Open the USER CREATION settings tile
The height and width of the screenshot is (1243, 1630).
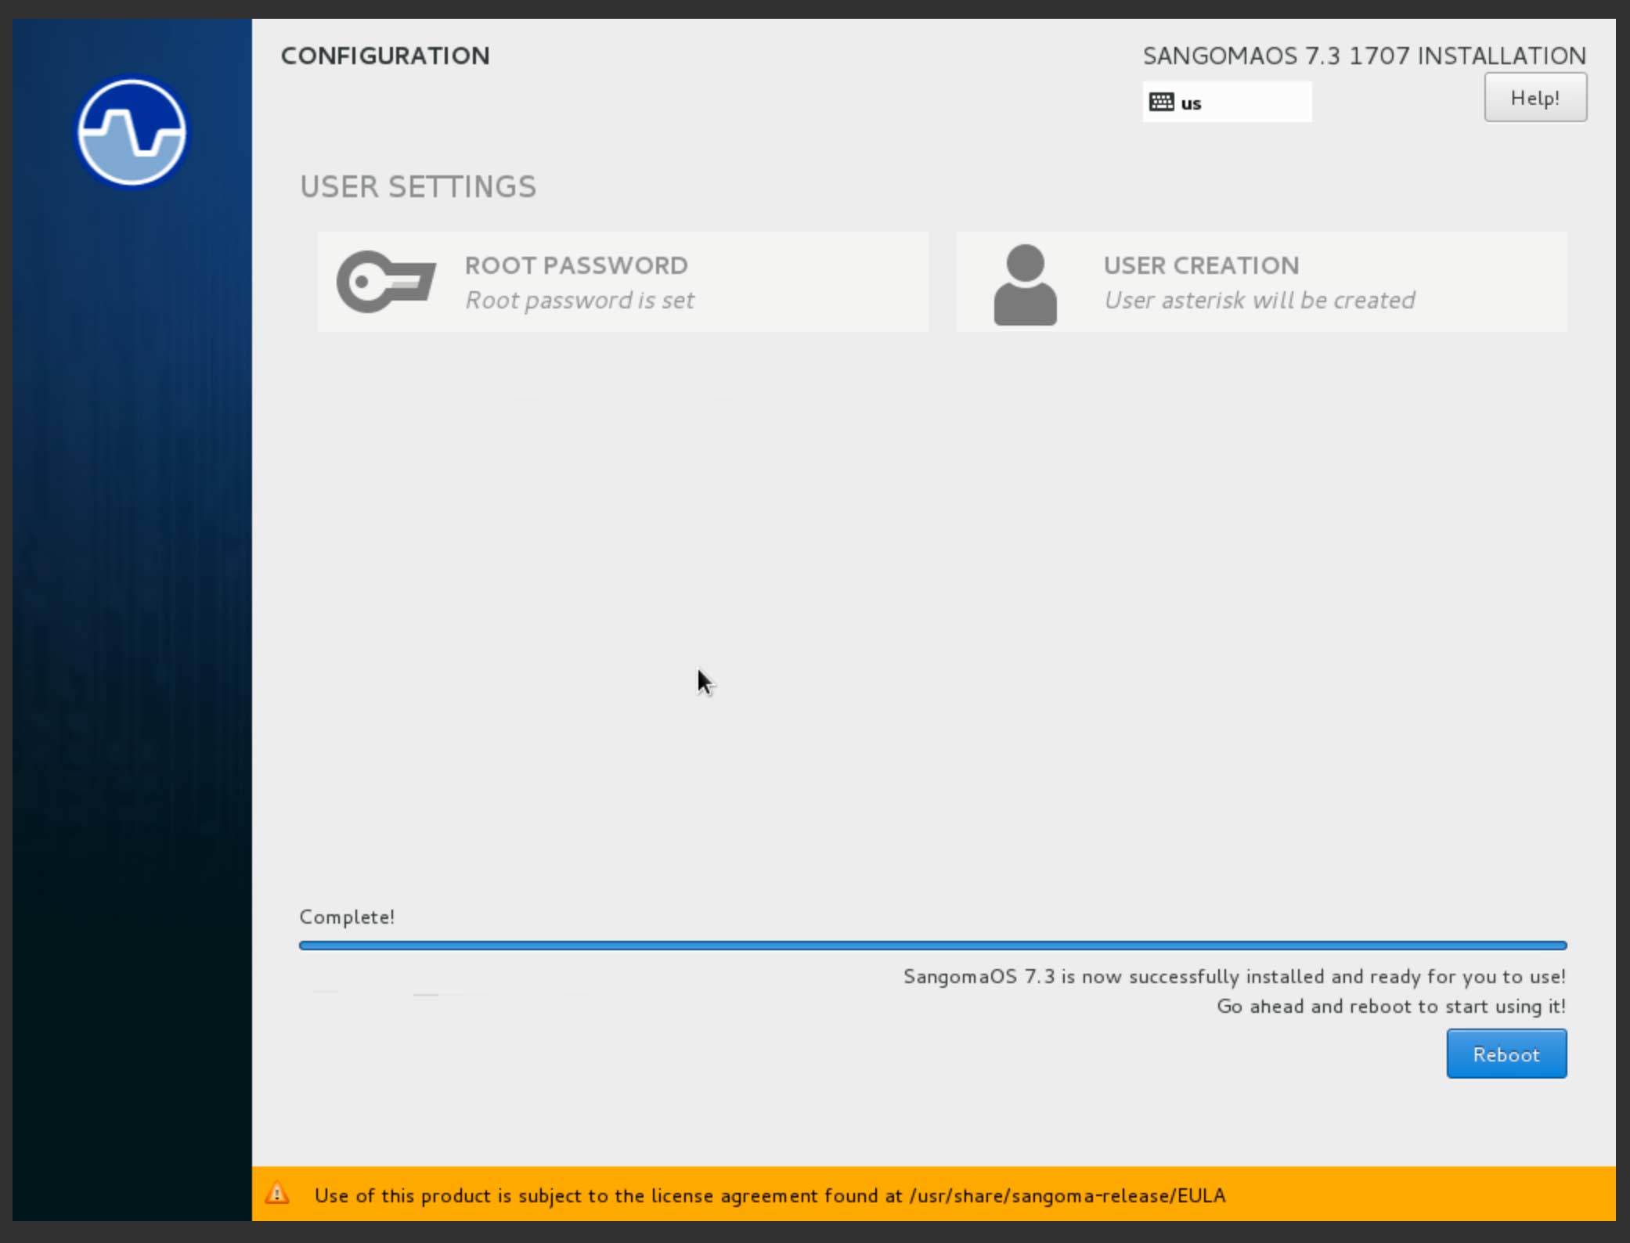point(1260,282)
